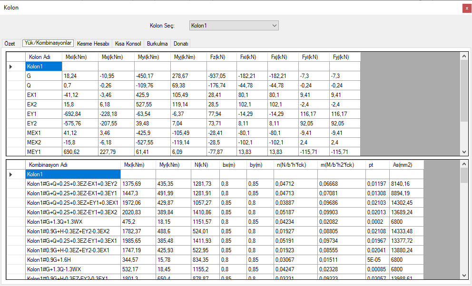Screen dimensions: 472x286
Task: Select the Myi value 527,55 in row EX2
Action: point(152,105)
